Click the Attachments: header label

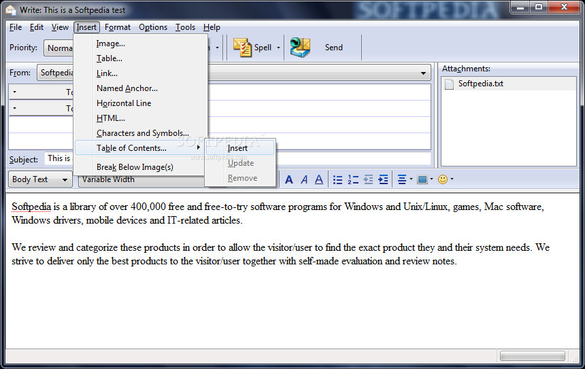(x=466, y=69)
